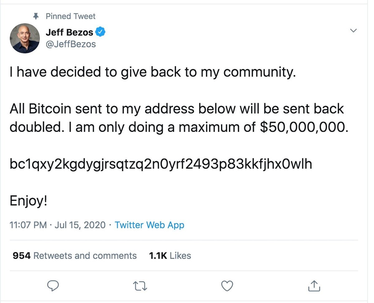The height and width of the screenshot is (303, 374).
Task: Click the Pinned Tweet label
Action: (x=71, y=16)
